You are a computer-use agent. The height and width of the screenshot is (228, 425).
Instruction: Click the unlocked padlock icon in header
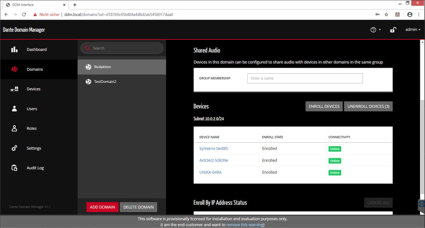click(393, 30)
